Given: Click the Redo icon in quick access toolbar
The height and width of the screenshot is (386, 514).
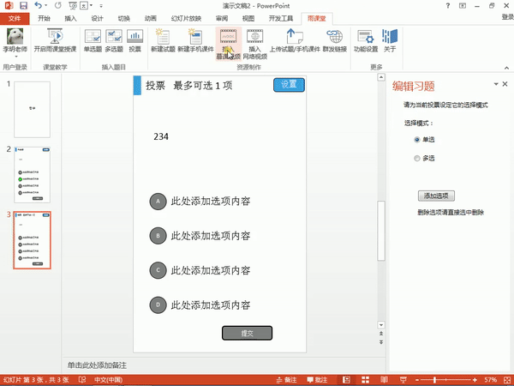Looking at the screenshot, I should point(58,6).
